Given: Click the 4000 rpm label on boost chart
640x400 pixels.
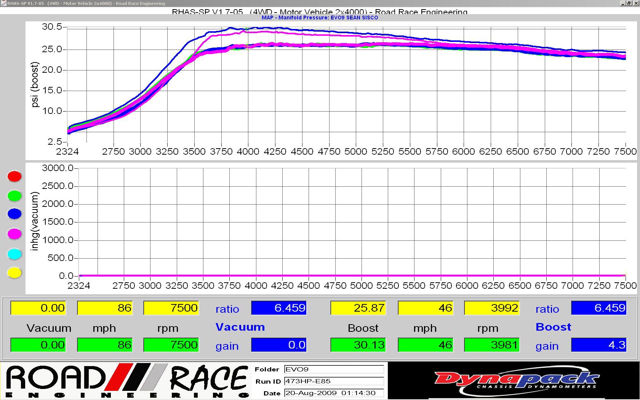Looking at the screenshot, I should coord(248,152).
